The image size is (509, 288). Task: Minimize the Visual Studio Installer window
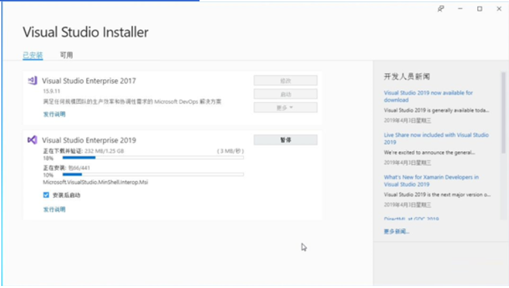coord(460,9)
